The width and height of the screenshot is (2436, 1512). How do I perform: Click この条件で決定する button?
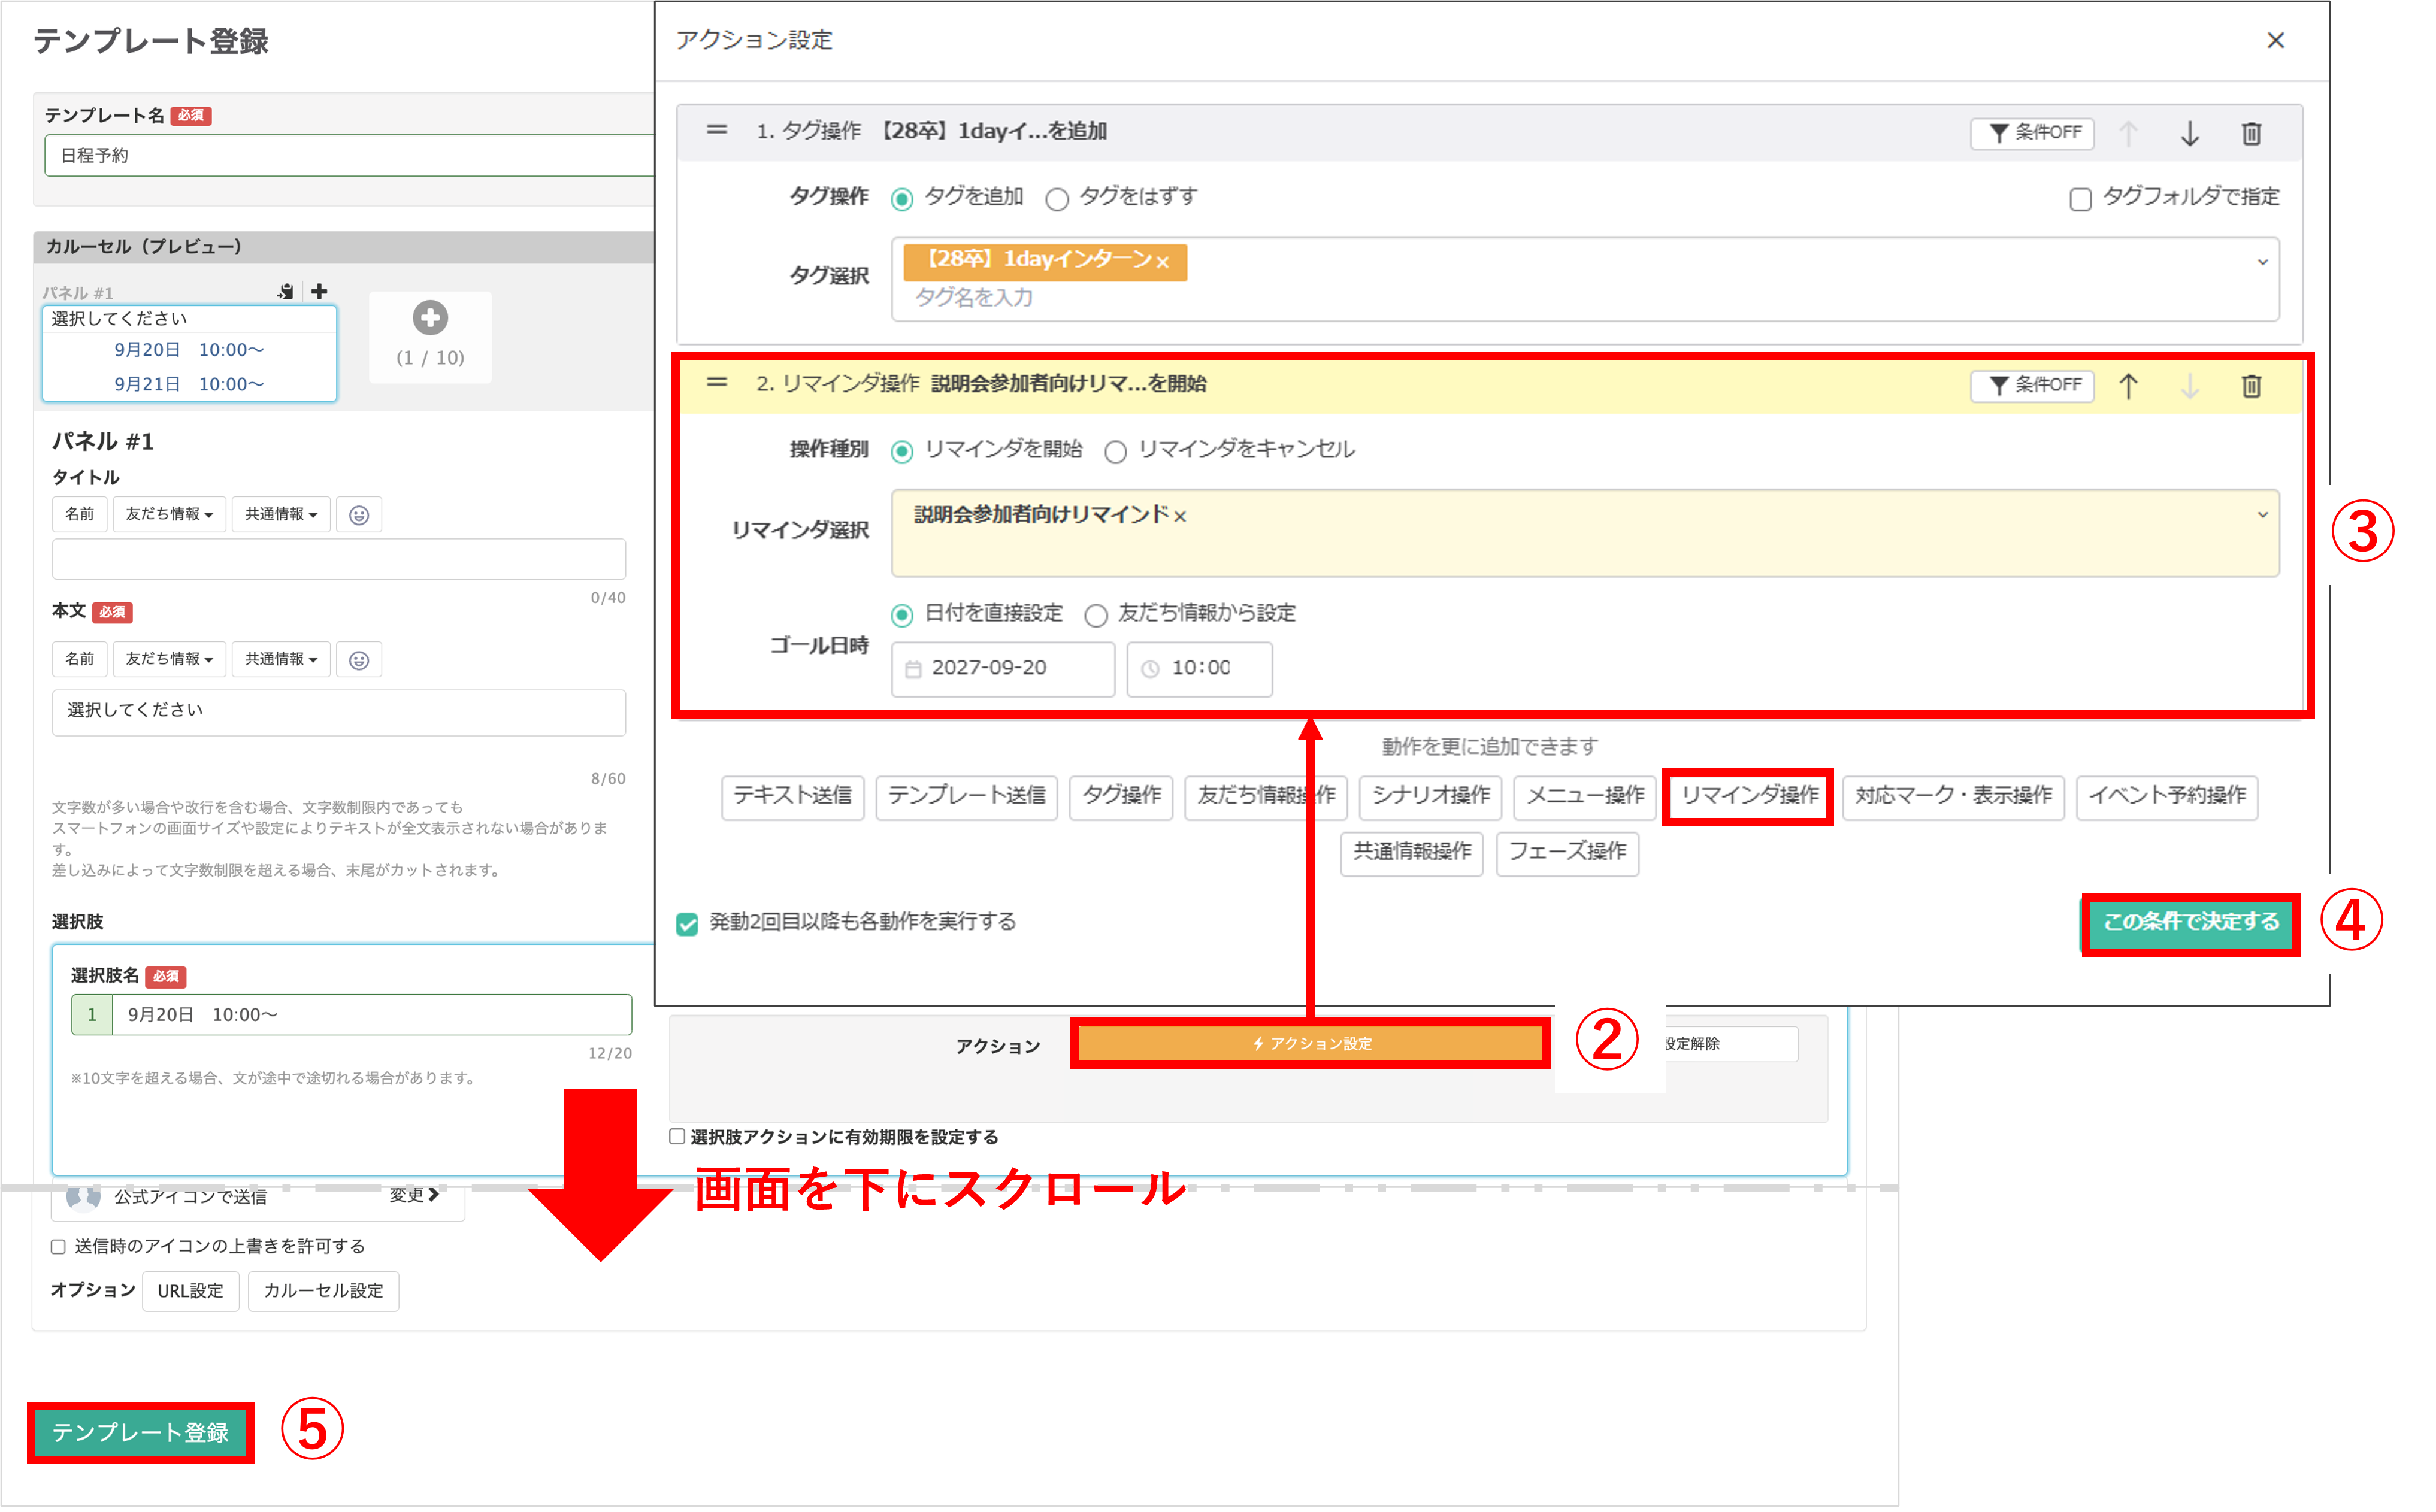[2190, 922]
